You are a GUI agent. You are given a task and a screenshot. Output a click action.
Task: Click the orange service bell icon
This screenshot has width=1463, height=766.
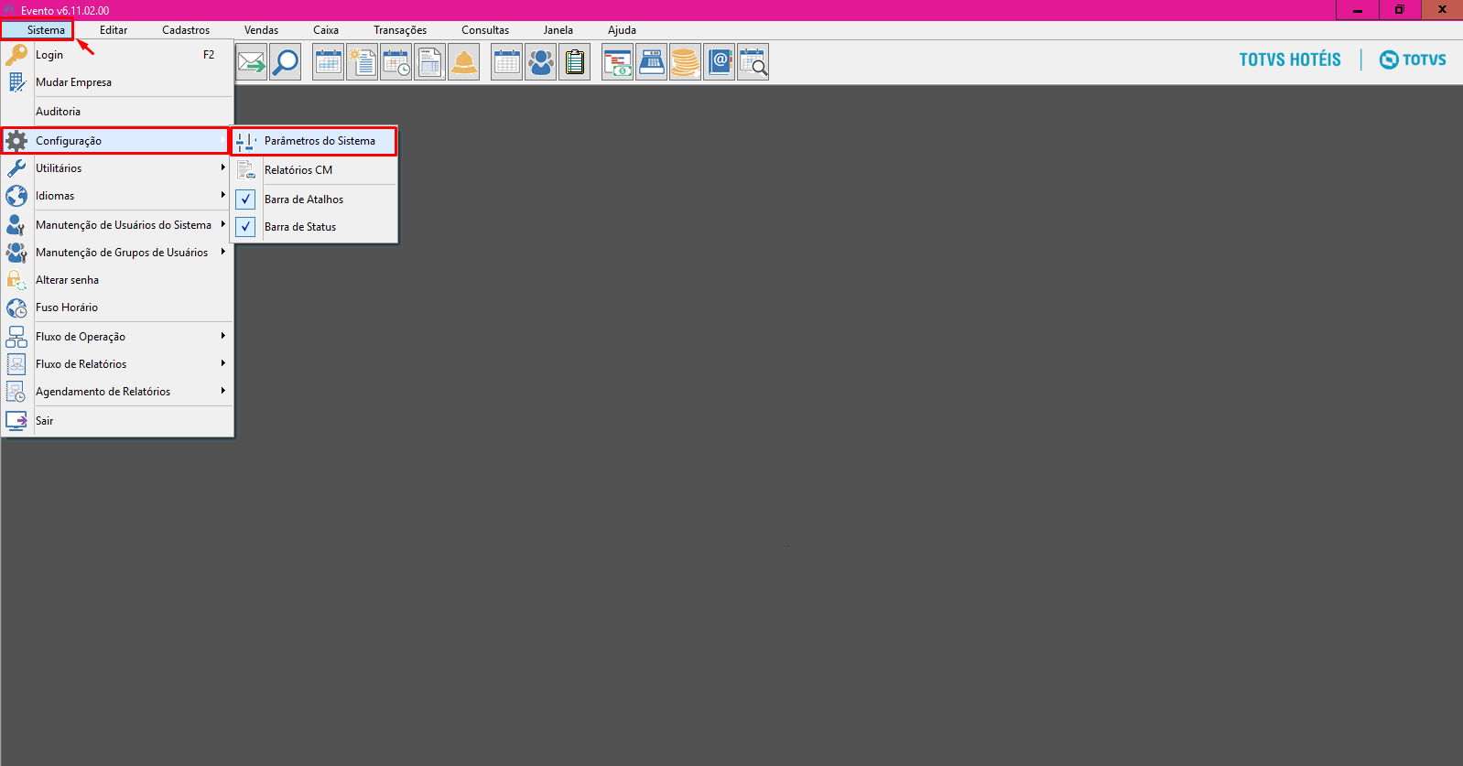464,62
